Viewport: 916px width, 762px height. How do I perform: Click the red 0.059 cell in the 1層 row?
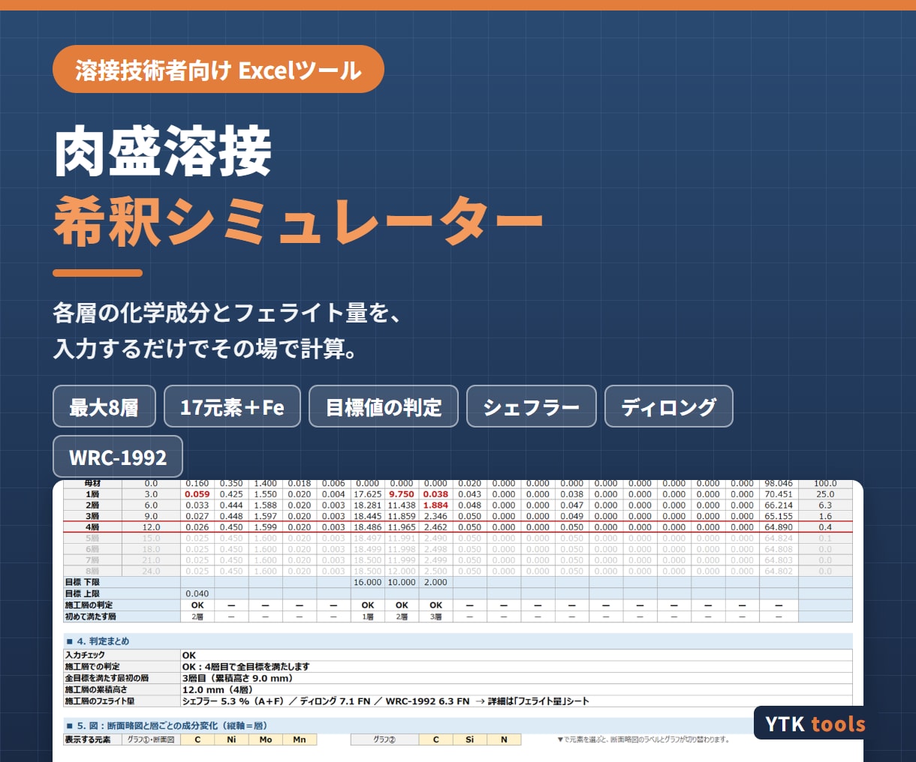pyautogui.click(x=197, y=494)
